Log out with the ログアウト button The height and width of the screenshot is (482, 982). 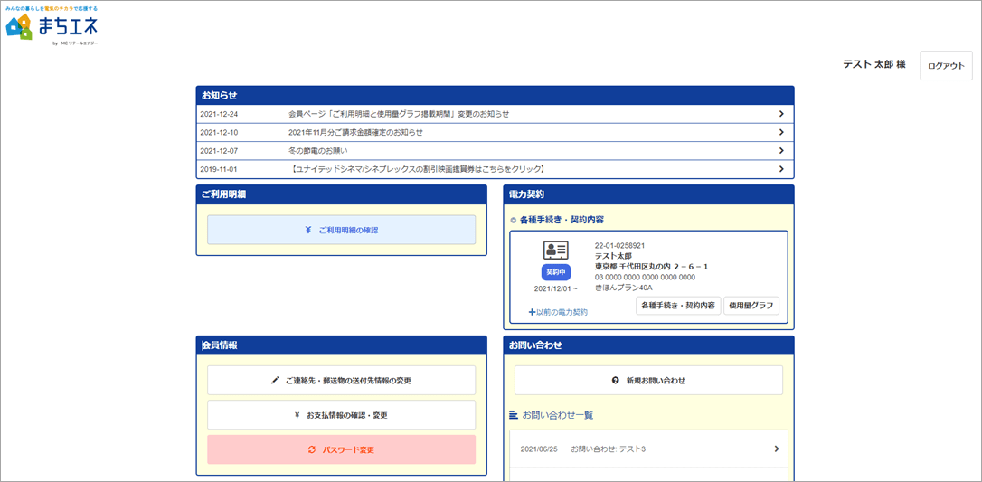click(x=946, y=66)
